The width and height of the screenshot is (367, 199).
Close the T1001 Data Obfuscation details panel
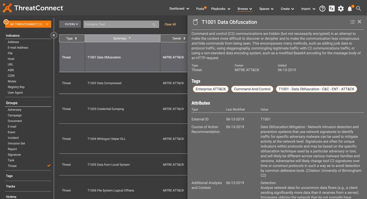coord(359,21)
